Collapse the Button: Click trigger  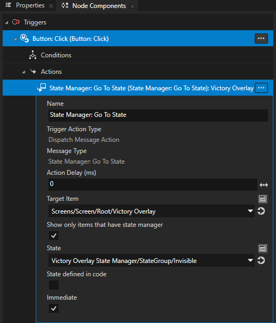[x=15, y=39]
